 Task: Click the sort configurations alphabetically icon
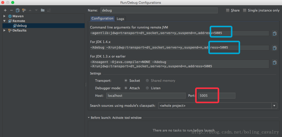tap(49, 10)
